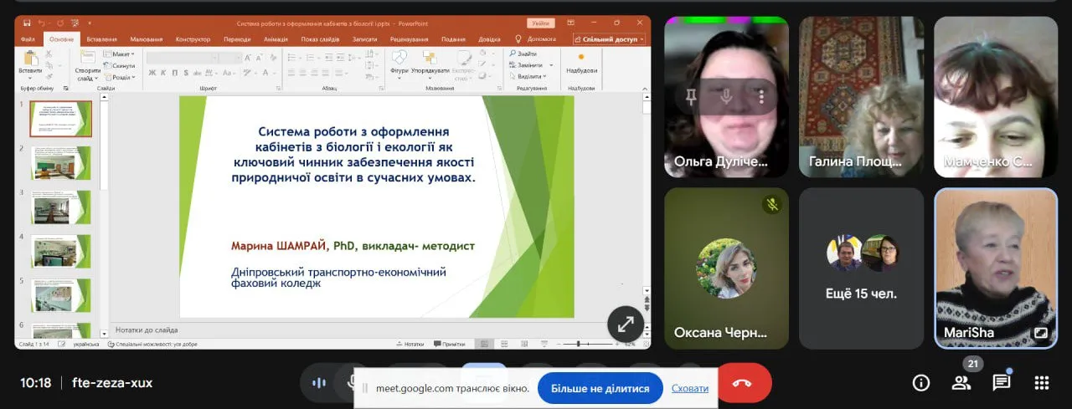This screenshot has width=1072, height=409.
Task: Click the red hang up call button
Action: tap(743, 383)
